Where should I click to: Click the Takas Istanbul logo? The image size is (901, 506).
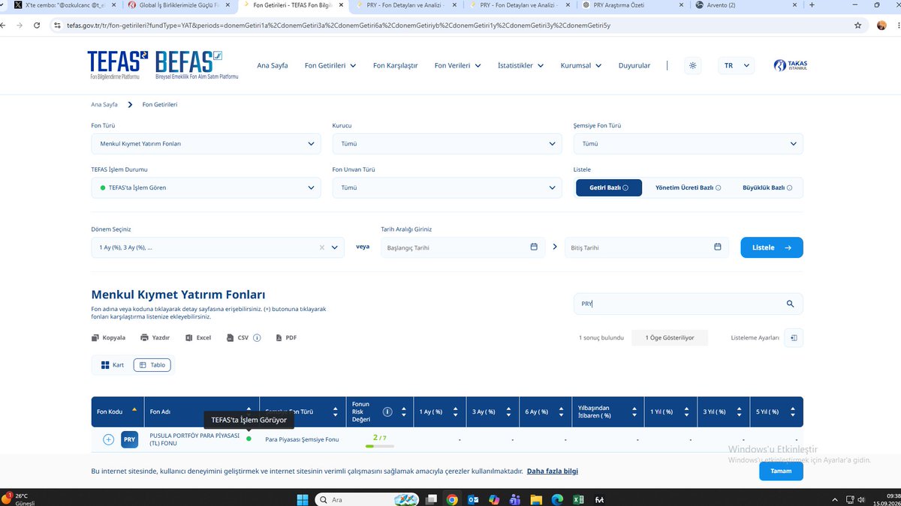tap(791, 65)
